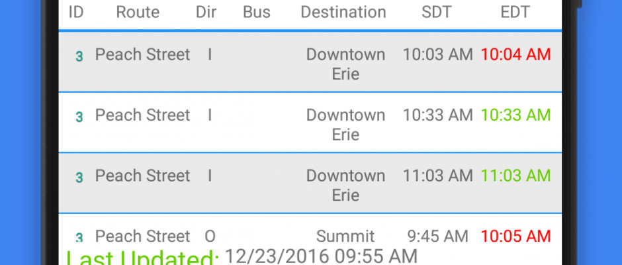622x265 pixels.
Task: Select the Destination column header
Action: [343, 12]
